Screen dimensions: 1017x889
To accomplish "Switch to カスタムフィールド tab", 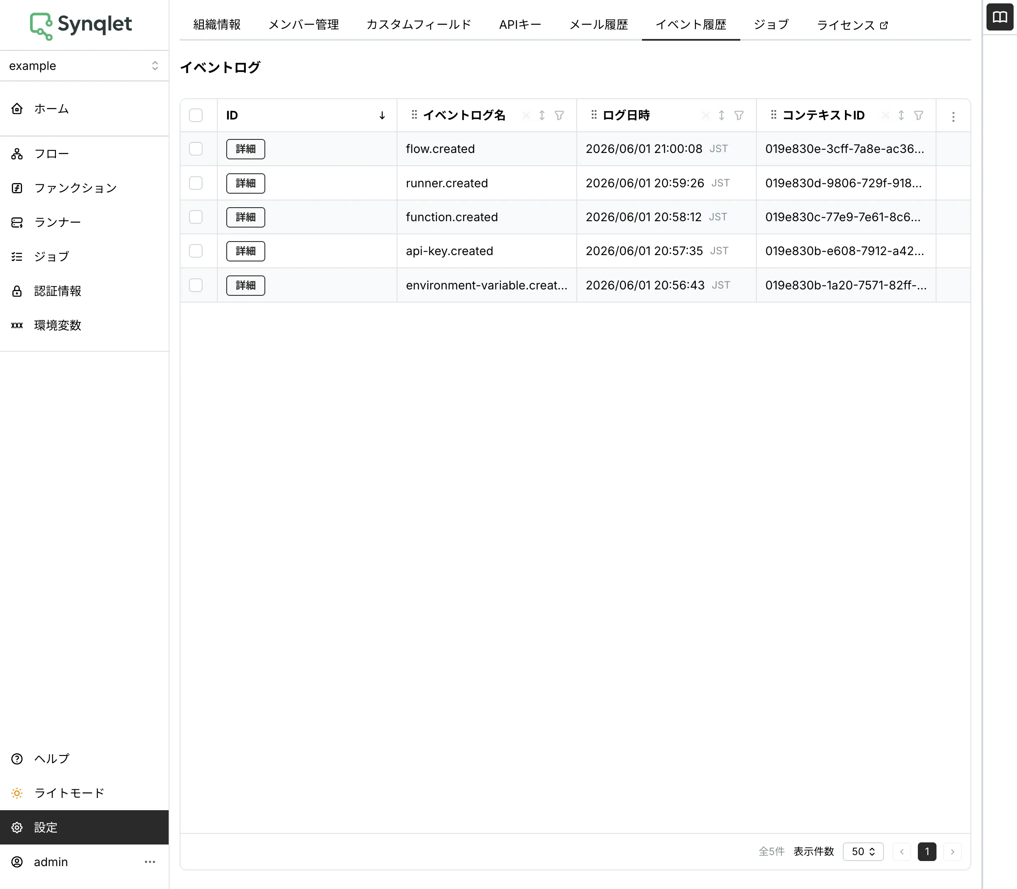I will [x=419, y=24].
